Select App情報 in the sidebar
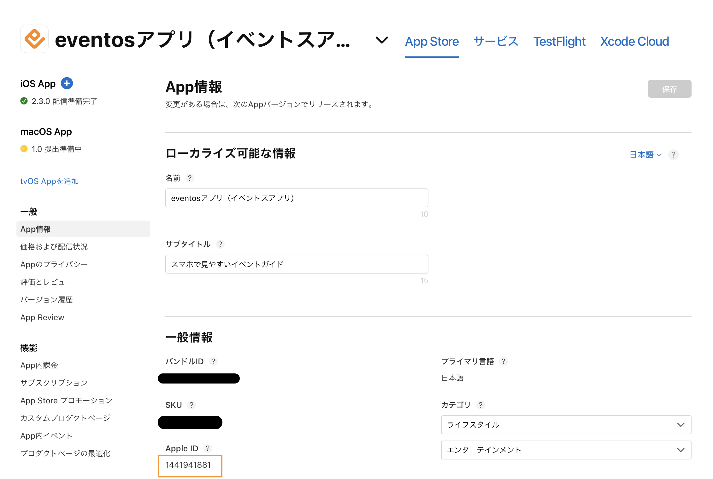The height and width of the screenshot is (479, 713). [83, 229]
